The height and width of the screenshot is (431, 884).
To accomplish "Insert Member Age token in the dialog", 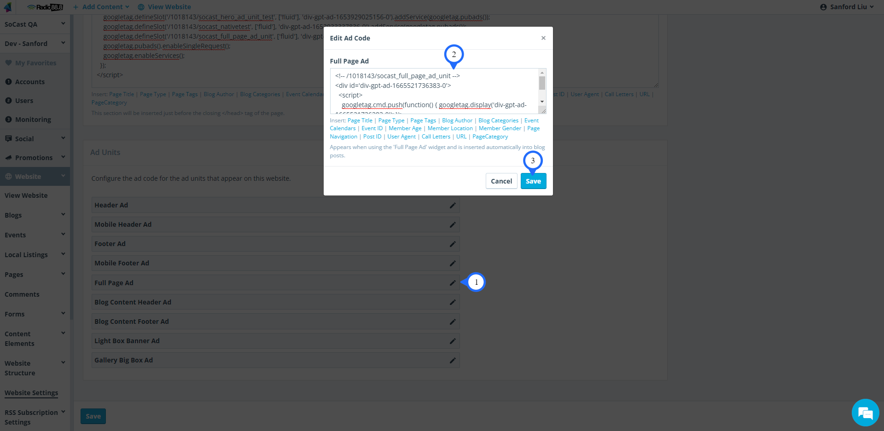I will 405,128.
